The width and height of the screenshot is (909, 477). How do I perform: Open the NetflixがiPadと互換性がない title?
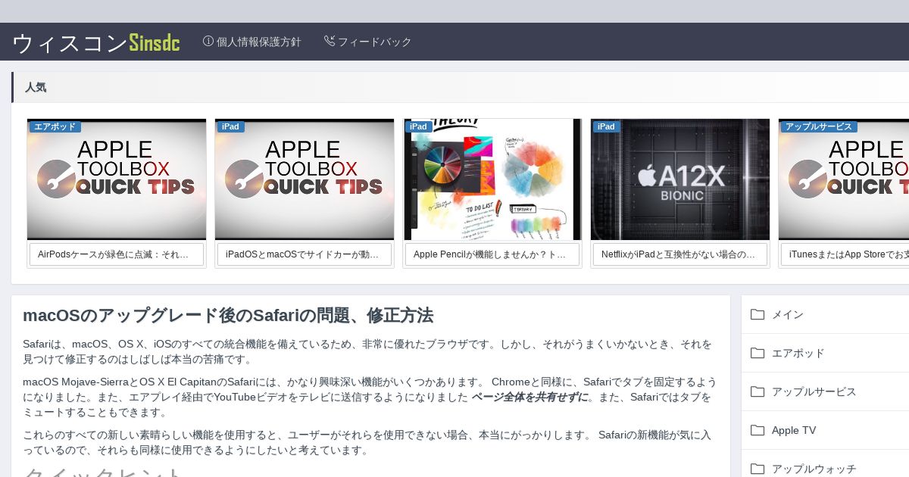pyautogui.click(x=680, y=254)
